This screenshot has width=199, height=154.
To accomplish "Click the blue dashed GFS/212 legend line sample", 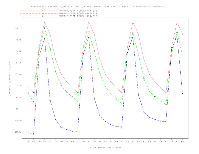I will pos(39,16).
